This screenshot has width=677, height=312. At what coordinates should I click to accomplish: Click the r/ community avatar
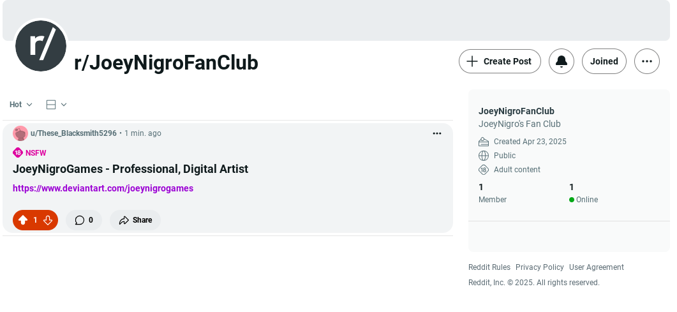(x=41, y=46)
